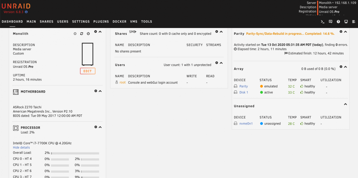The height and width of the screenshot is (178, 358).
Task: Click the Parity disk drive icon
Action: (236, 86)
